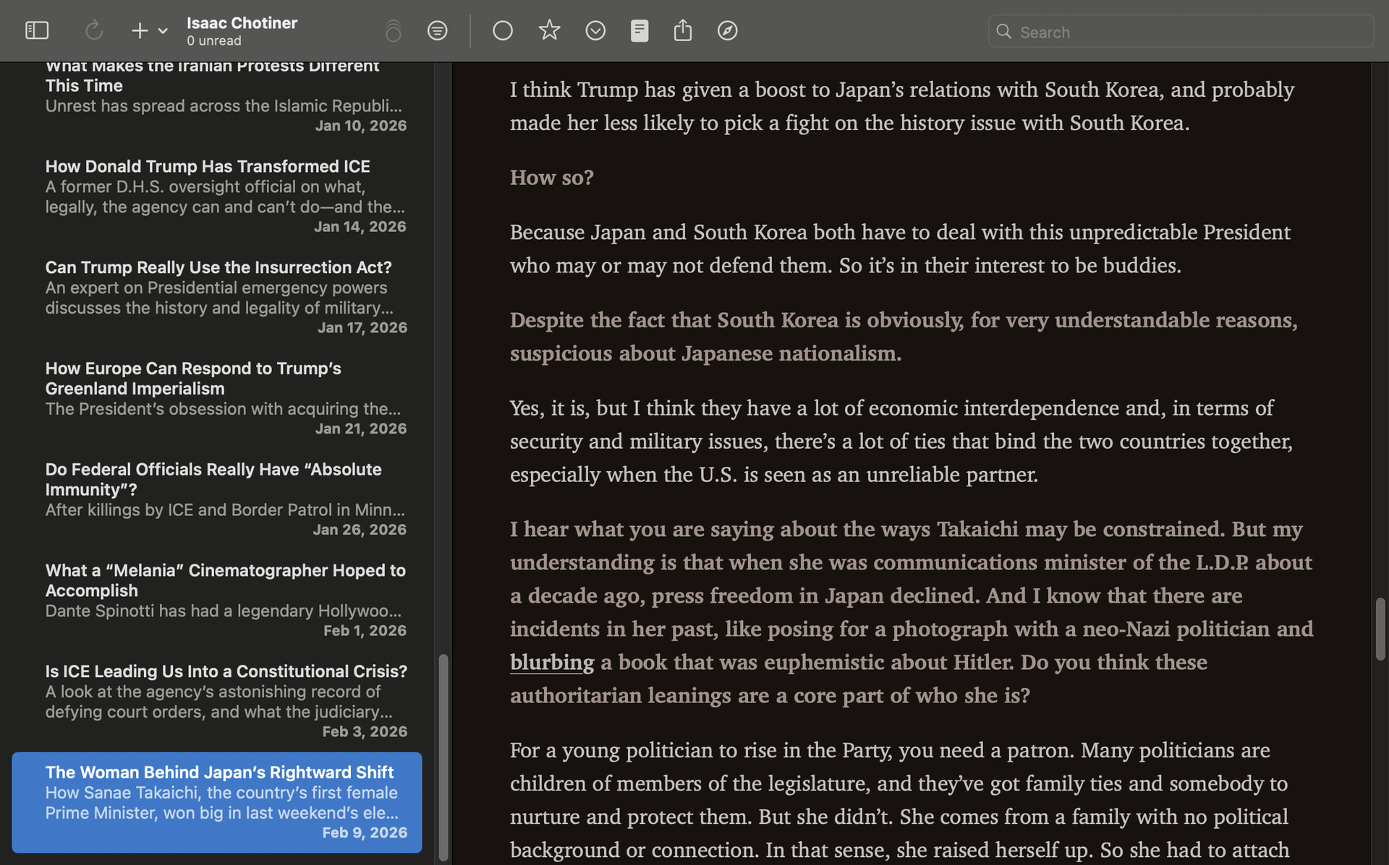This screenshot has height=865, width=1389.
Task: Click Mark All as Read icon
Action: click(393, 31)
